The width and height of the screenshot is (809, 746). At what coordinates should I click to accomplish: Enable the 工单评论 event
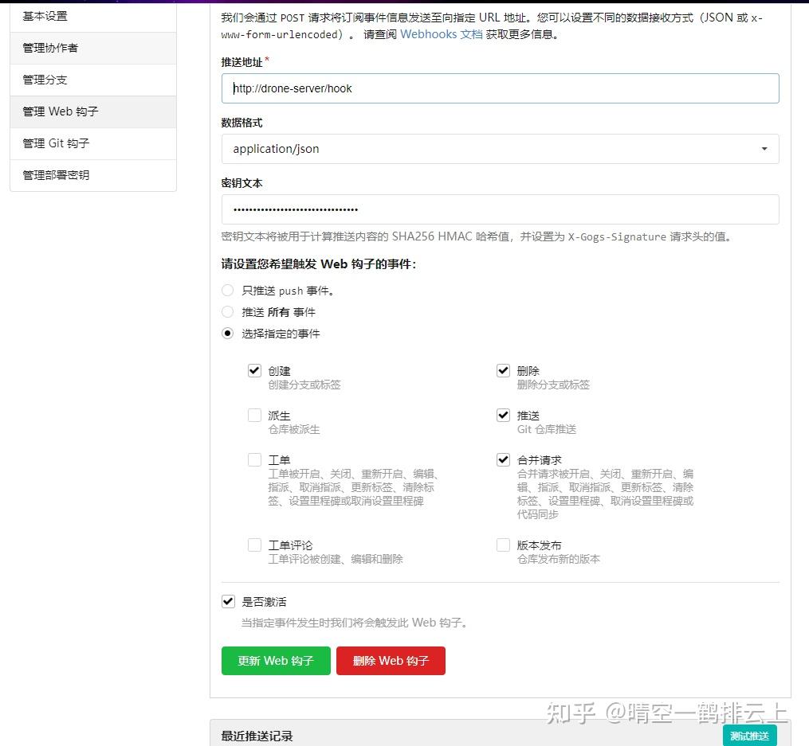(x=254, y=545)
